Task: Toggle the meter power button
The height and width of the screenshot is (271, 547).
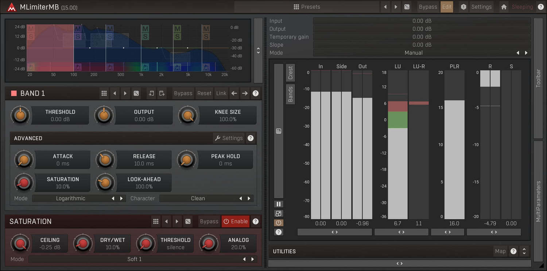Action: (x=279, y=223)
